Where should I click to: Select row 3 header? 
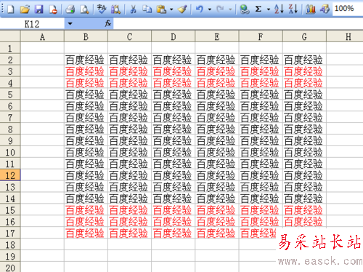[10, 71]
